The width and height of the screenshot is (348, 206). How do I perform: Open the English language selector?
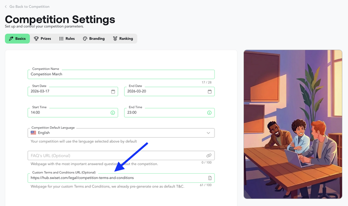[121, 133]
